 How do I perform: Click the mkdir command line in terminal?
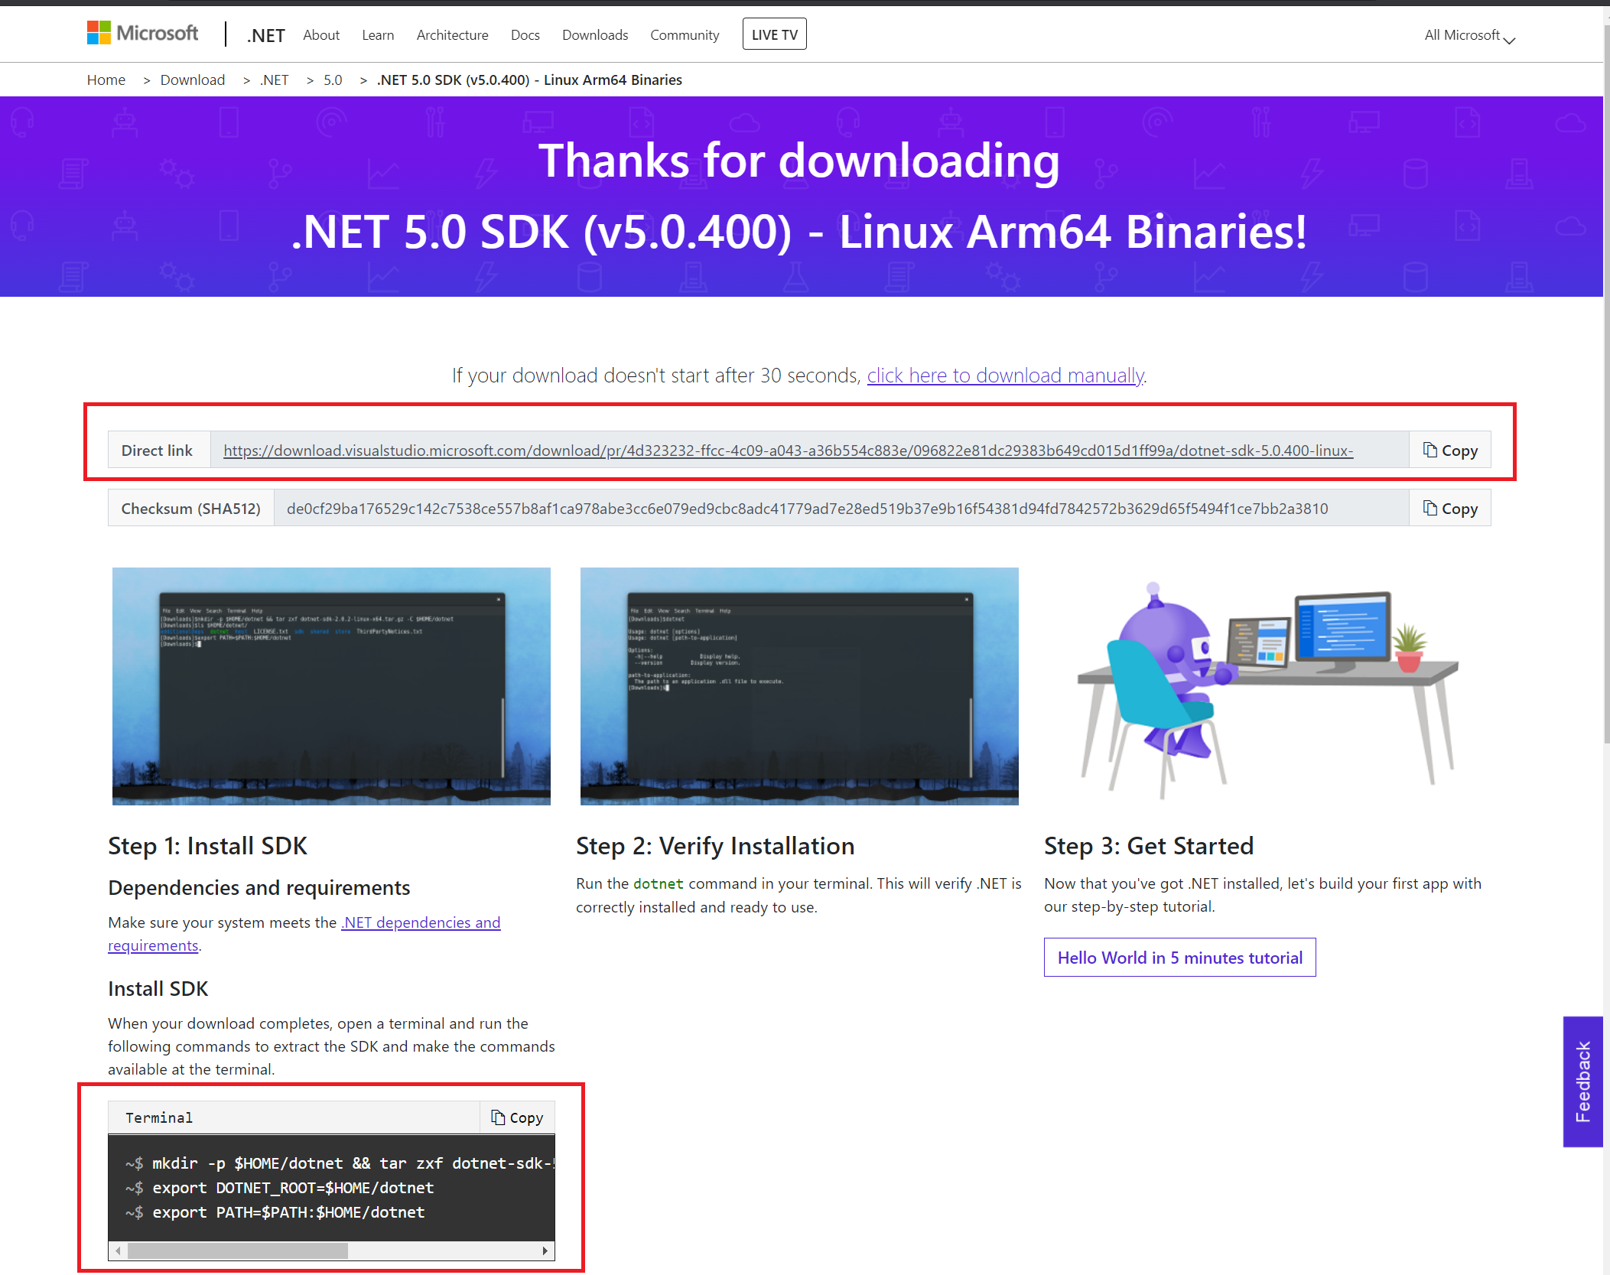pos(340,1163)
